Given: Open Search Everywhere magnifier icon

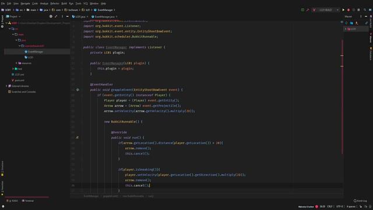Looking at the screenshot, I should [x=365, y=10].
